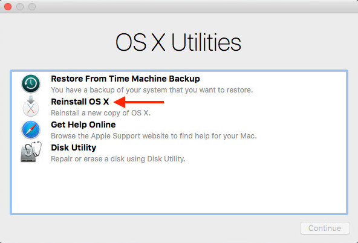Click the 'You have a backup' description
This screenshot has height=243, width=358.
click(x=152, y=90)
